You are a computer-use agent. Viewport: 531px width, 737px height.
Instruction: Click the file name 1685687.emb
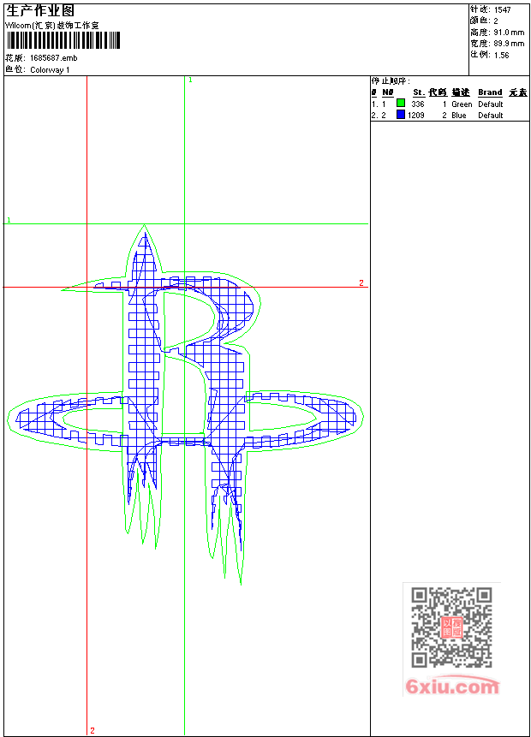tap(53, 58)
